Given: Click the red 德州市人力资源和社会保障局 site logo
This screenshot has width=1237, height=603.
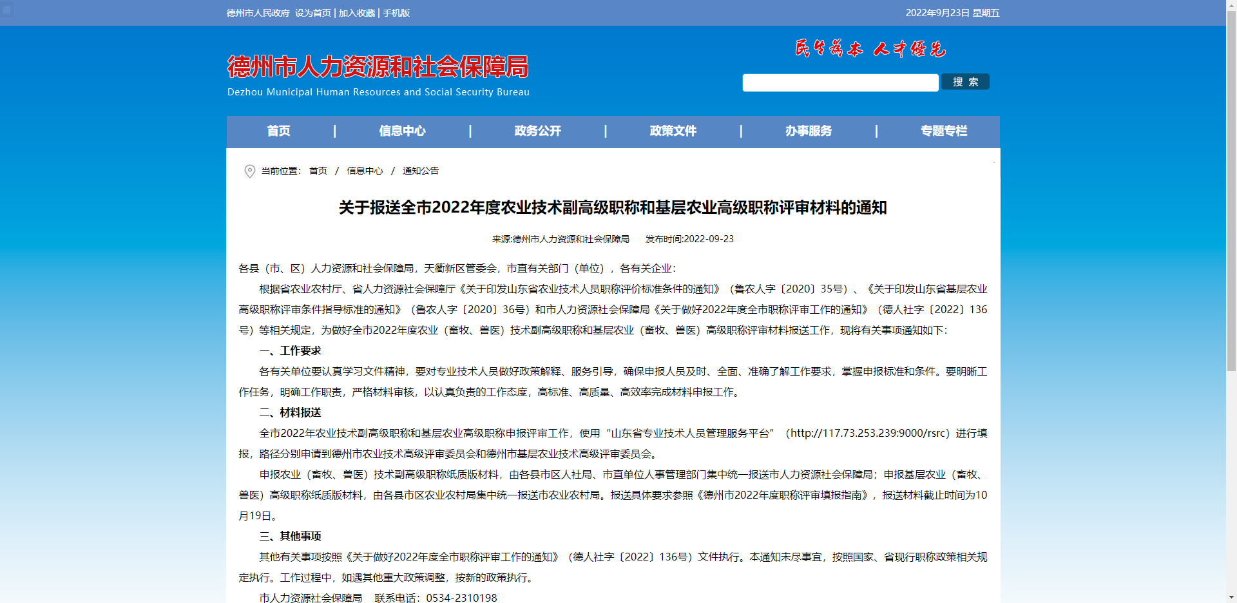Looking at the screenshot, I should [378, 68].
